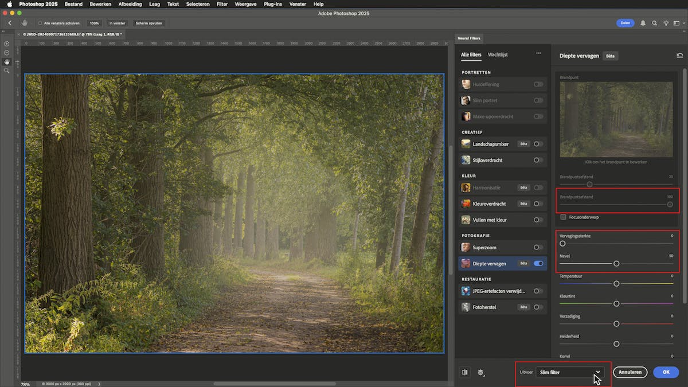
Task: Click the Vervagingssterkte slider handle
Action: (562, 244)
